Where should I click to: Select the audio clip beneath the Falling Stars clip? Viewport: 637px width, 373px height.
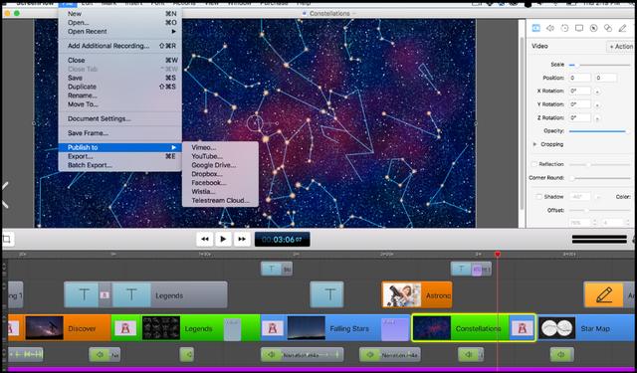tap(302, 355)
